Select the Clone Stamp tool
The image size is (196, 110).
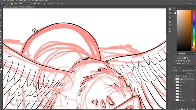click(1, 31)
